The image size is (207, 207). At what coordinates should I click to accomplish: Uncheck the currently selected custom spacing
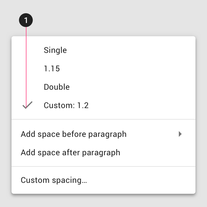(27, 105)
